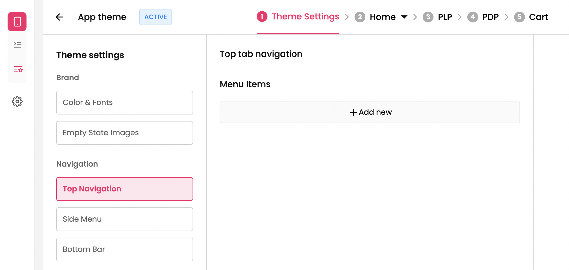Click the step 2 circle badge
This screenshot has height=270, width=569.
(x=360, y=17)
